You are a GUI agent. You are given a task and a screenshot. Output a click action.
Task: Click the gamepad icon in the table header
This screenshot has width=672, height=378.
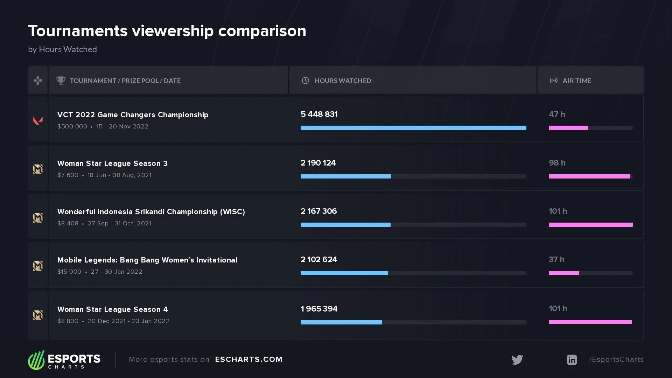[38, 80]
